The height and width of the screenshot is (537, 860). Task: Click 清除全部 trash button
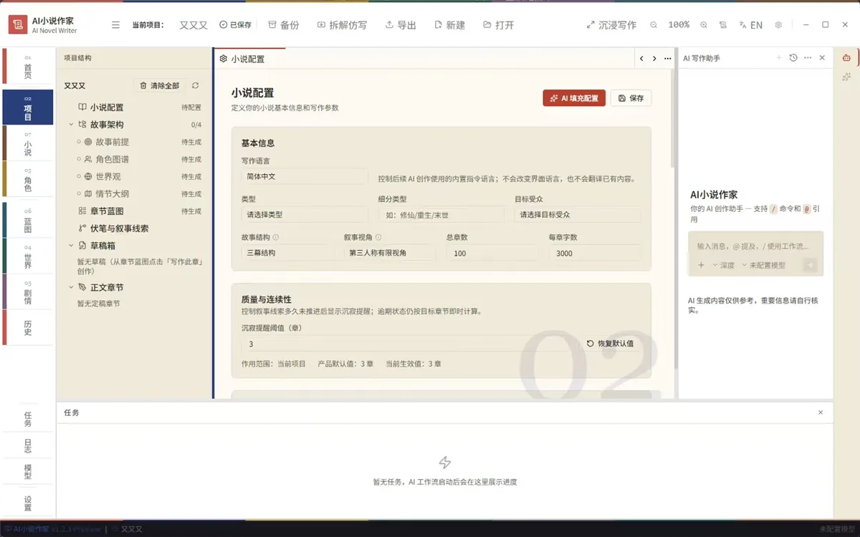coord(159,86)
